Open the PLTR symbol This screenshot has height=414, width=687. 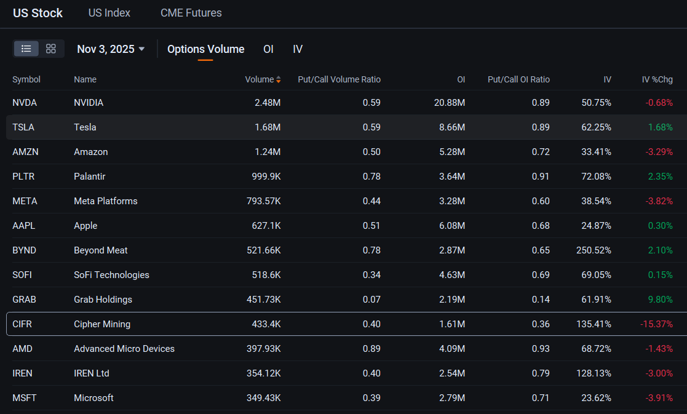pyautogui.click(x=23, y=177)
